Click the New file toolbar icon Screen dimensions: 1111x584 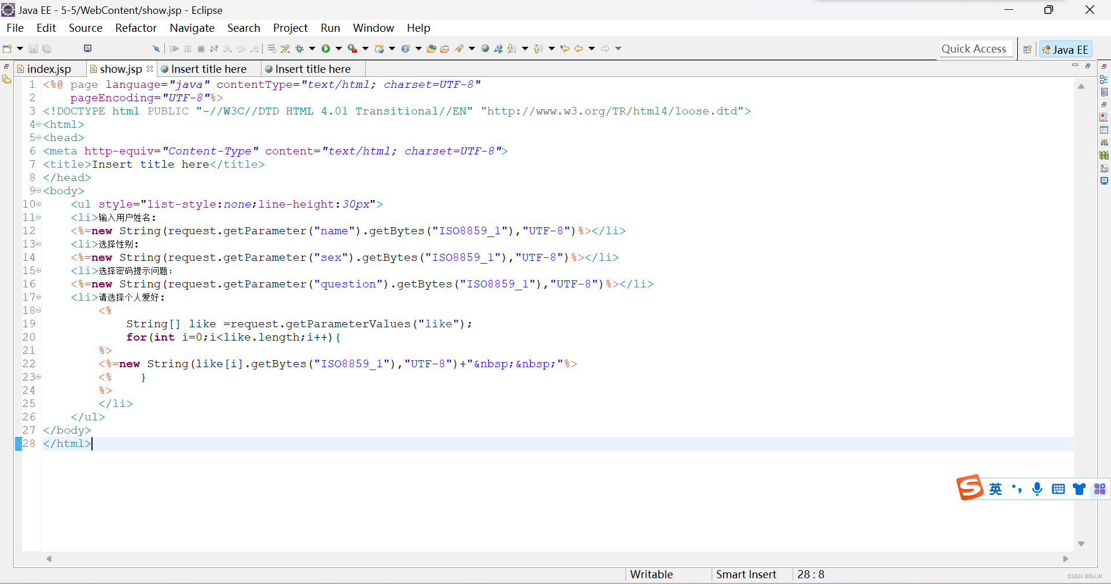pos(8,49)
